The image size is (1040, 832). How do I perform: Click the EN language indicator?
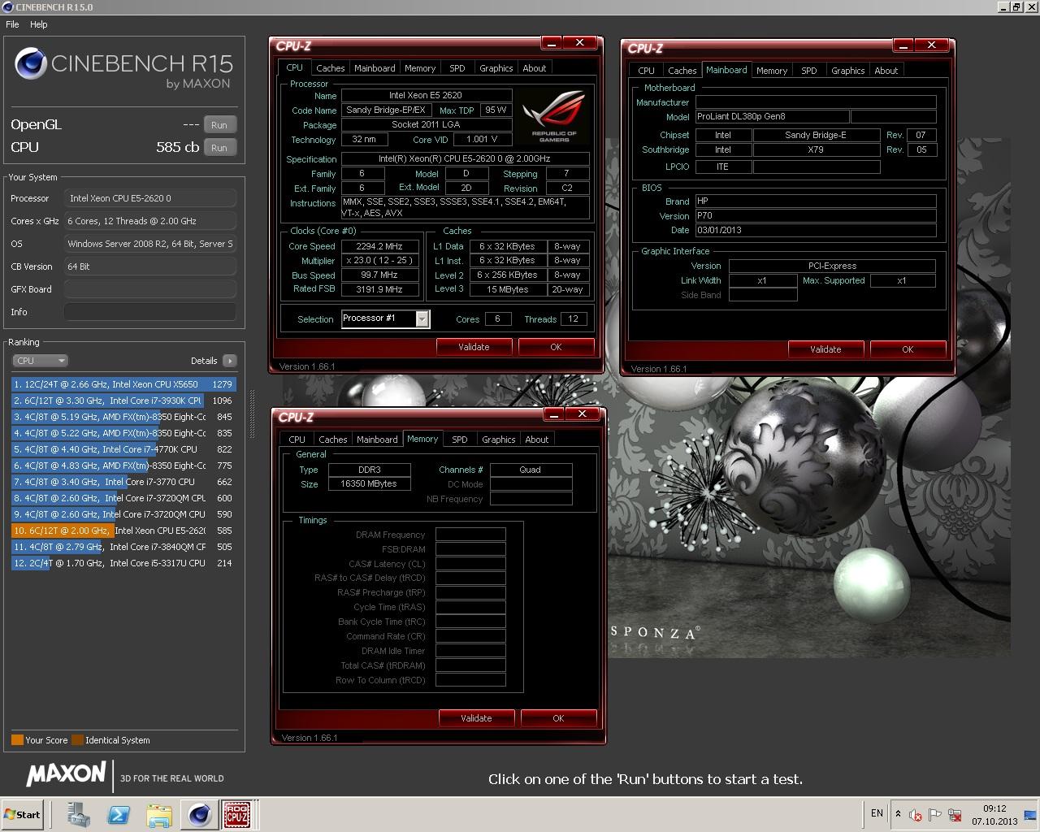tap(877, 813)
